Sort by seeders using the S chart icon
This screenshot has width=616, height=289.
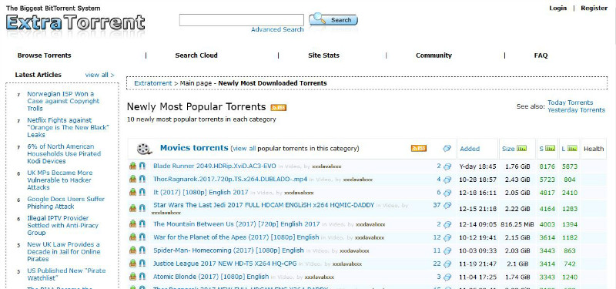(x=551, y=148)
